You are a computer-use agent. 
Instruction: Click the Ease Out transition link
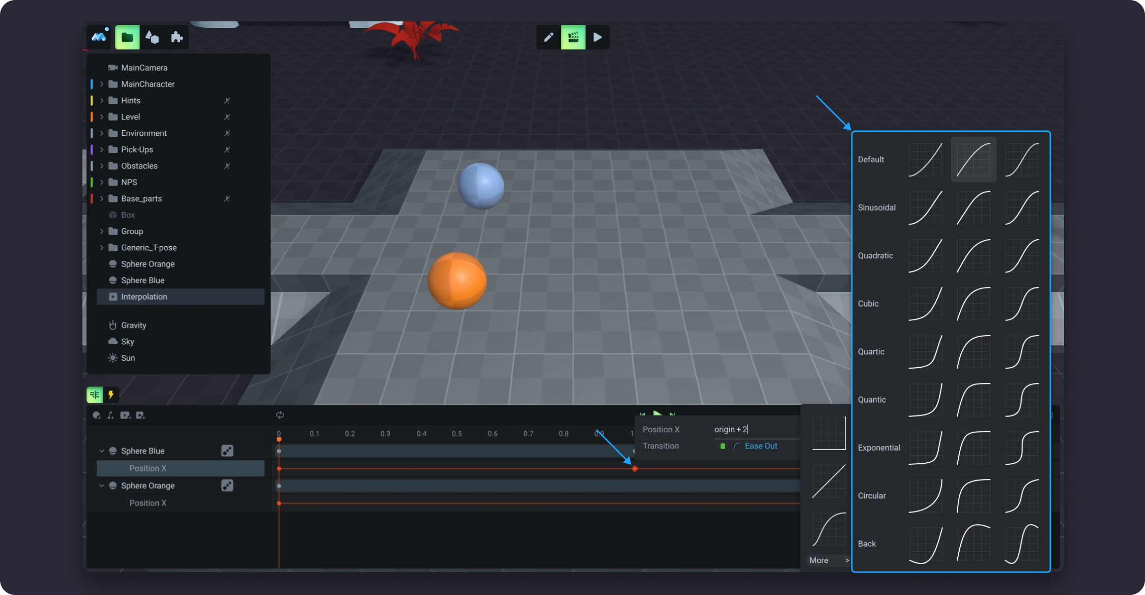point(761,446)
